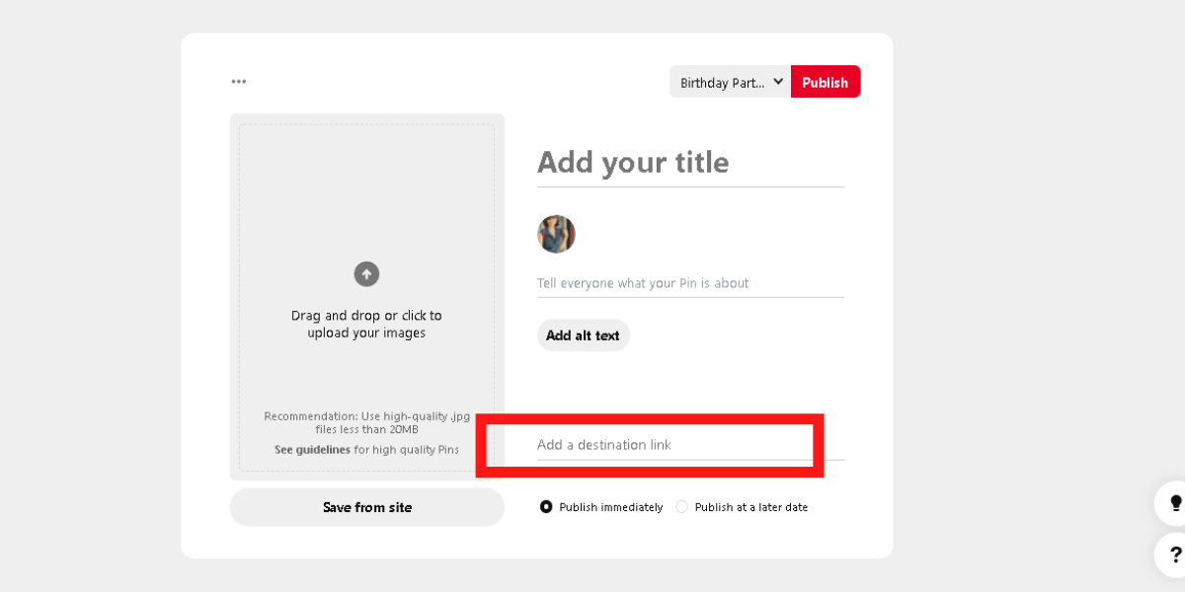The height and width of the screenshot is (592, 1185).
Task: Select the Publish immediately radio button
Action: click(x=546, y=507)
